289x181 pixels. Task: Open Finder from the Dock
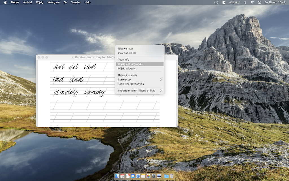click(x=117, y=176)
